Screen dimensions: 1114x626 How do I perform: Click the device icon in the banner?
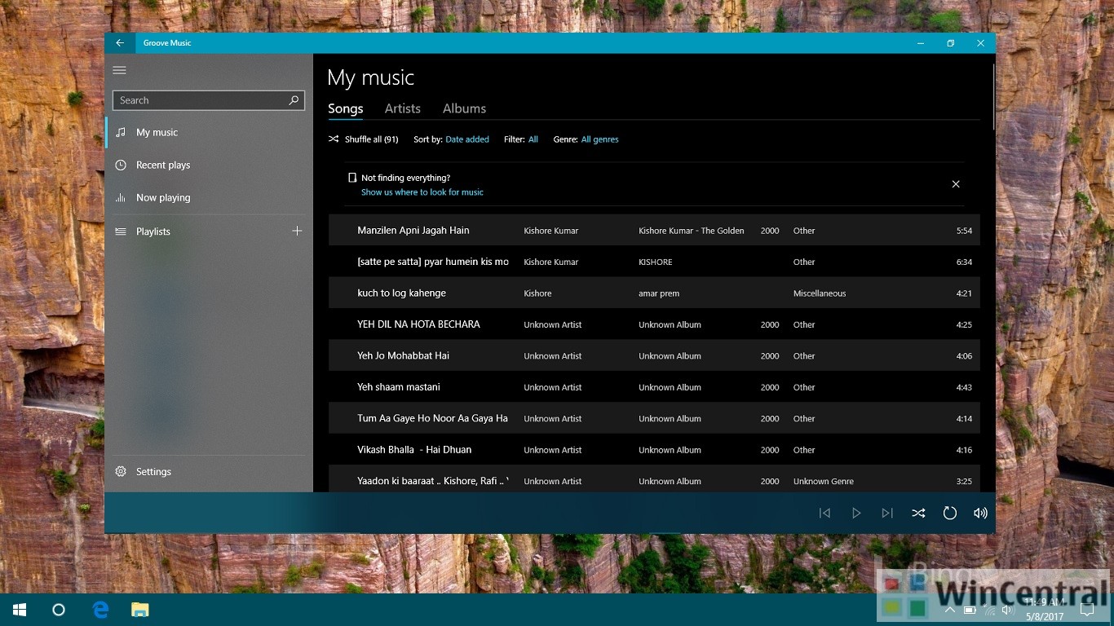(352, 178)
